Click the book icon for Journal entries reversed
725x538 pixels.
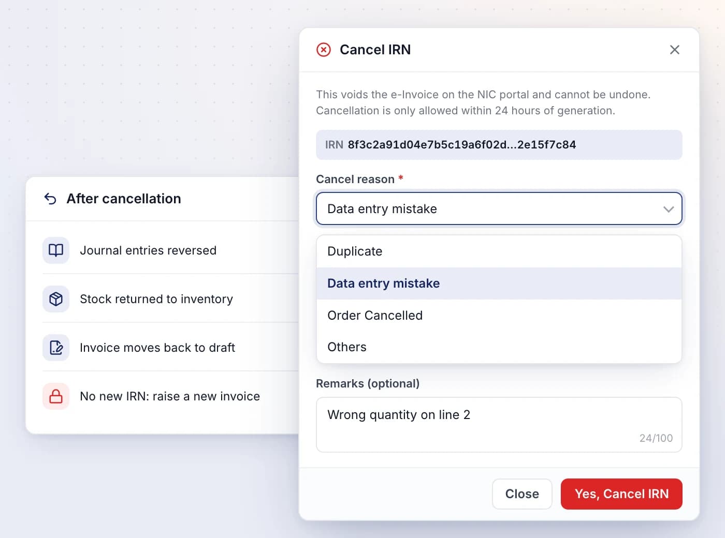point(56,250)
